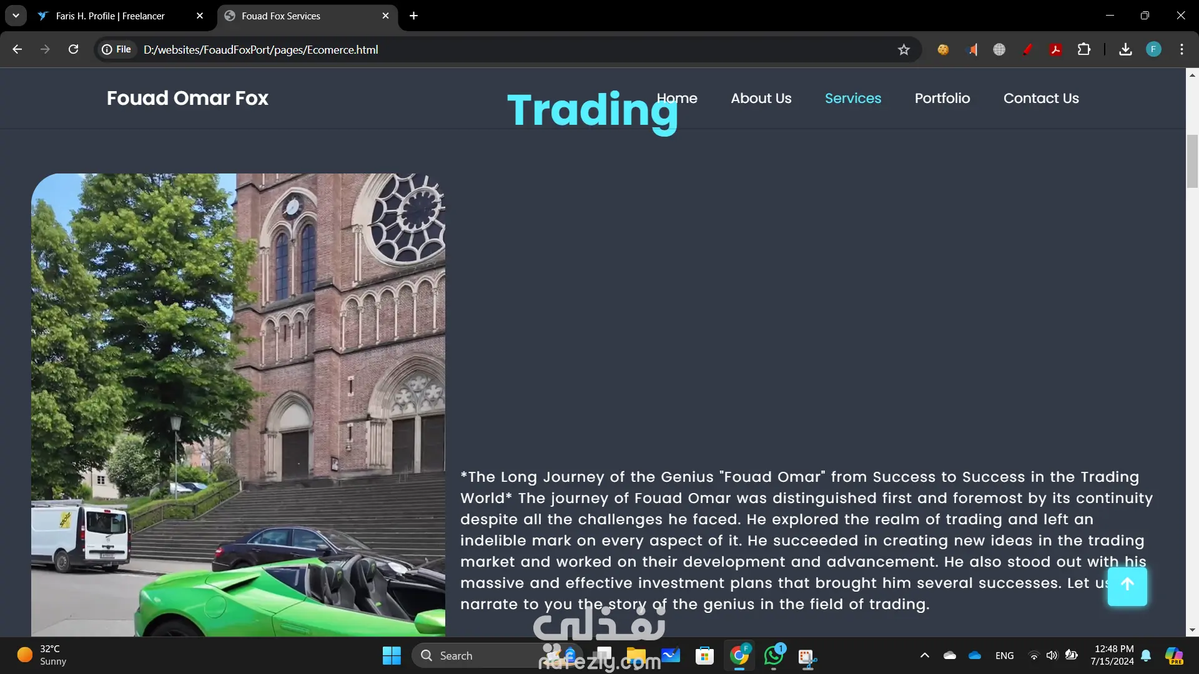Open WhatsApp from the taskbar
The image size is (1199, 674).
(x=774, y=656)
